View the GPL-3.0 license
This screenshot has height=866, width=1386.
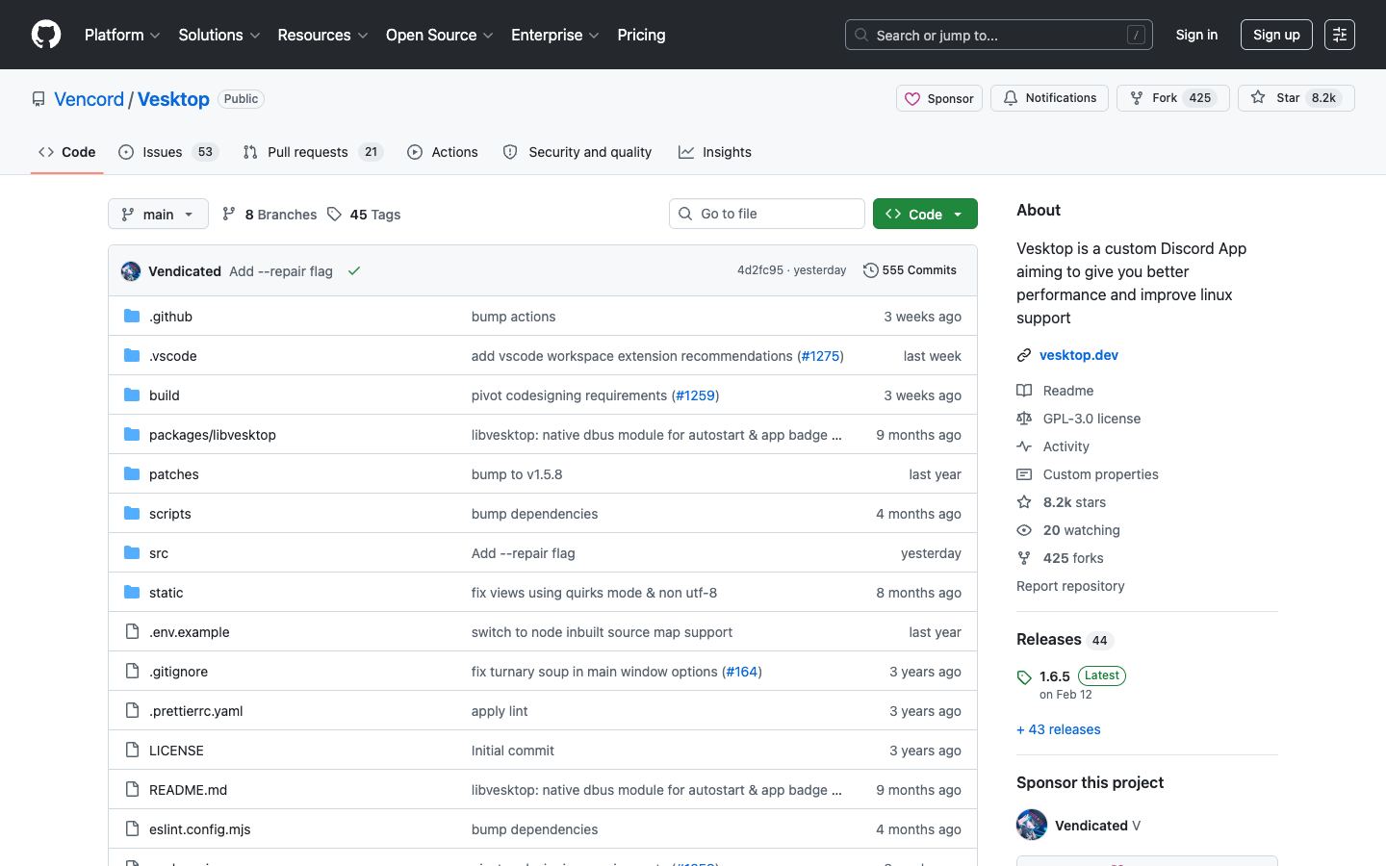coord(1079,419)
